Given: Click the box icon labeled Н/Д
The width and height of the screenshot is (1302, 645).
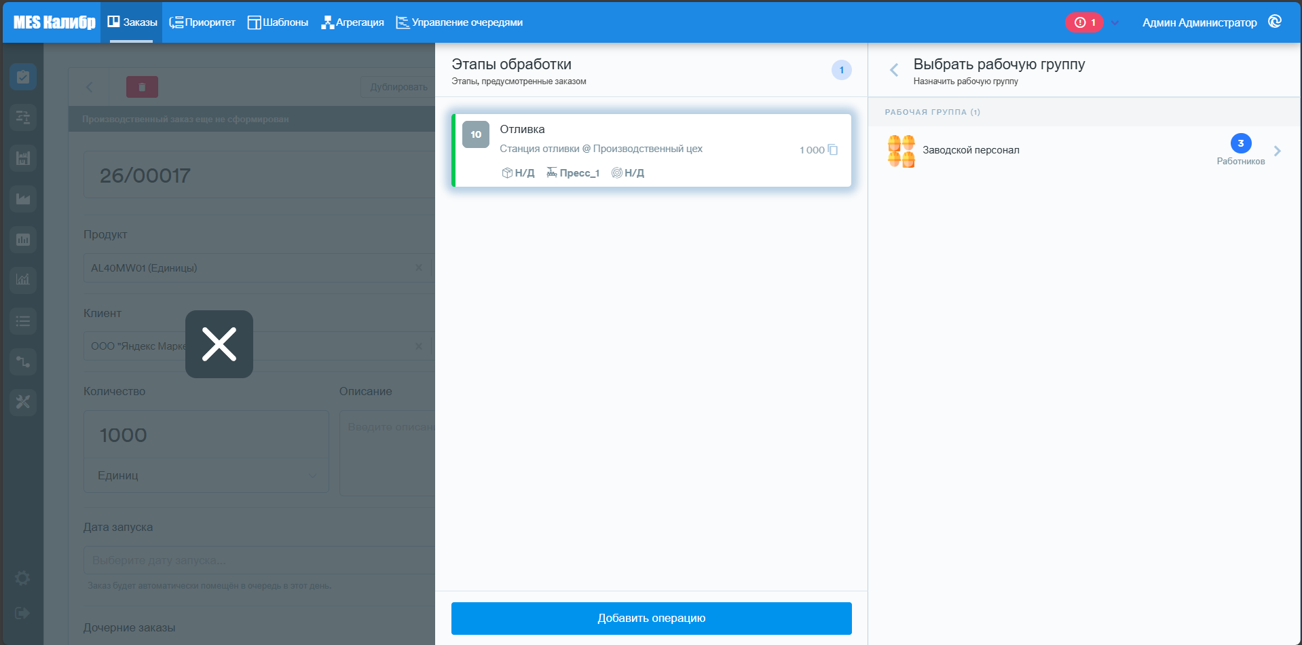Looking at the screenshot, I should 507,173.
